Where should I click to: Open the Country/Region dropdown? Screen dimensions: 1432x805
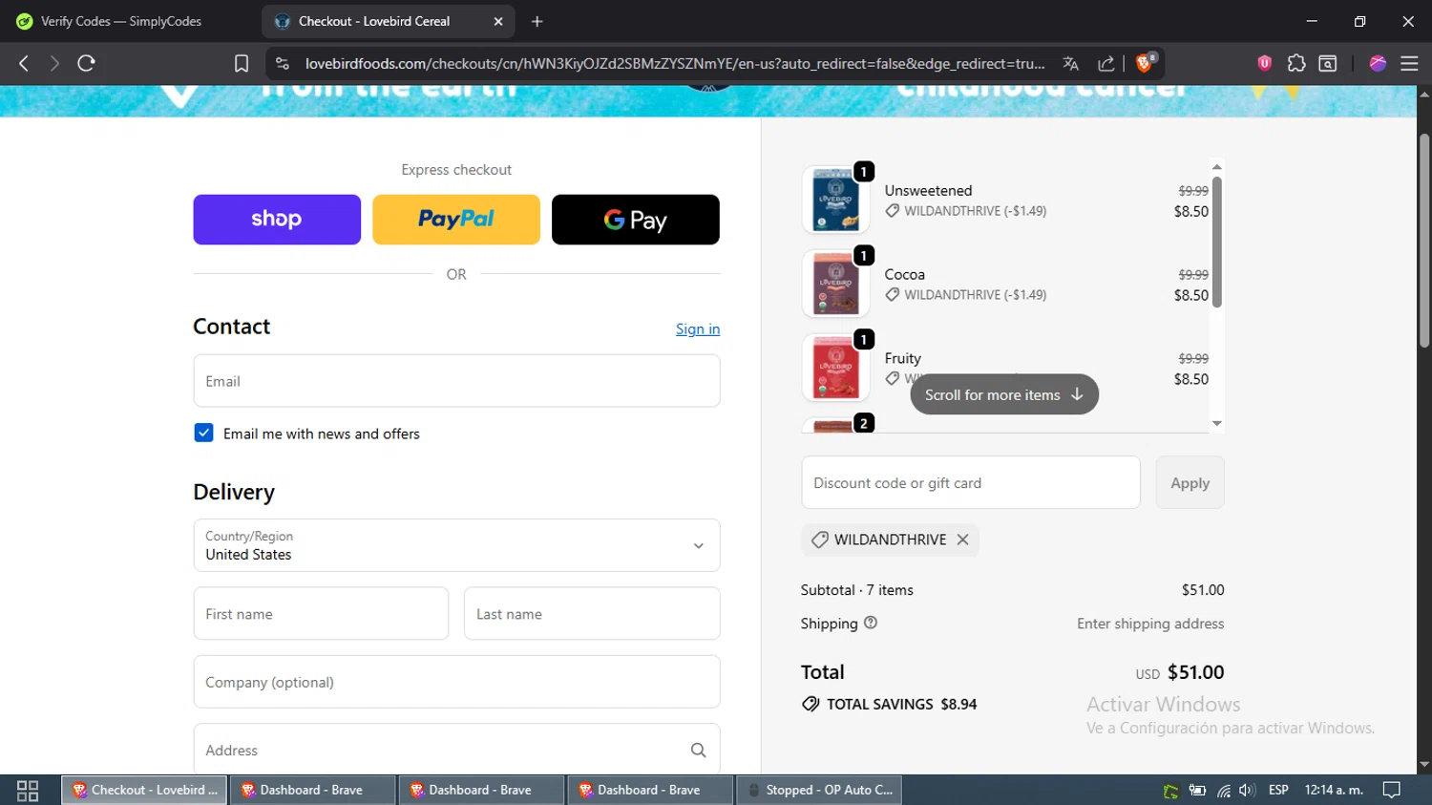coord(456,545)
